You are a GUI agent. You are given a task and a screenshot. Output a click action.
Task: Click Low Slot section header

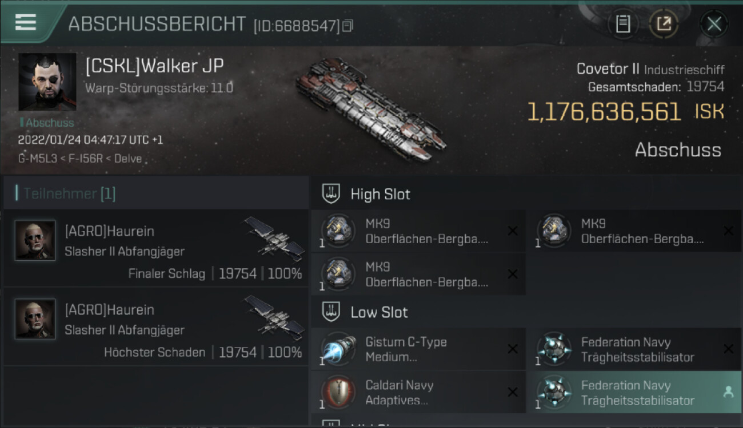pyautogui.click(x=379, y=312)
